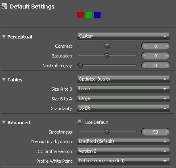Viewport: 176px width, 168px height.
Task: Collapse the Advanced section triangle
Action: point(4,122)
